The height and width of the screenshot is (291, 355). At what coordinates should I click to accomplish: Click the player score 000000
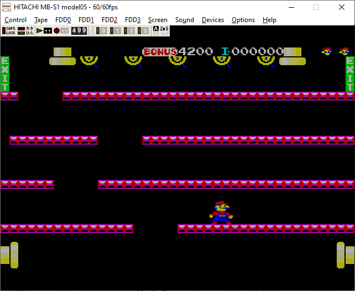[x=258, y=51]
